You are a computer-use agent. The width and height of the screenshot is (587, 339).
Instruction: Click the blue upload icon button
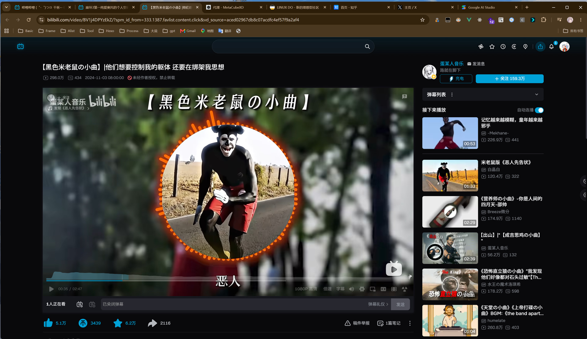(x=540, y=46)
